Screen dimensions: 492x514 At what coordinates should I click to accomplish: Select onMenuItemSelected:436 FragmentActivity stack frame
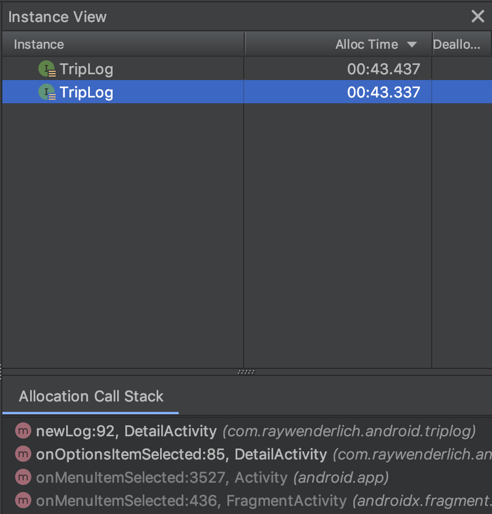(x=191, y=500)
